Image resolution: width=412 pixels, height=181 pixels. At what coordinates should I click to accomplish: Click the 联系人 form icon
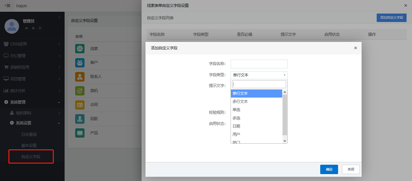(80, 77)
